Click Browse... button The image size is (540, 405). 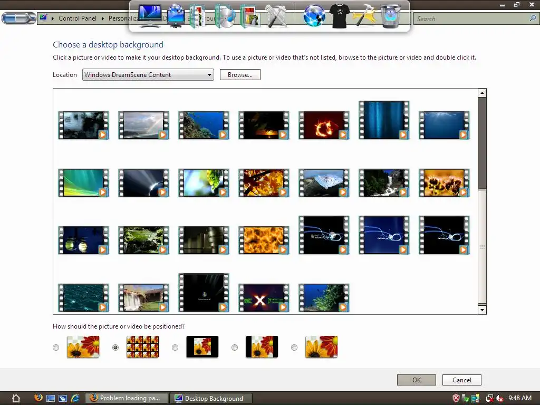[240, 75]
